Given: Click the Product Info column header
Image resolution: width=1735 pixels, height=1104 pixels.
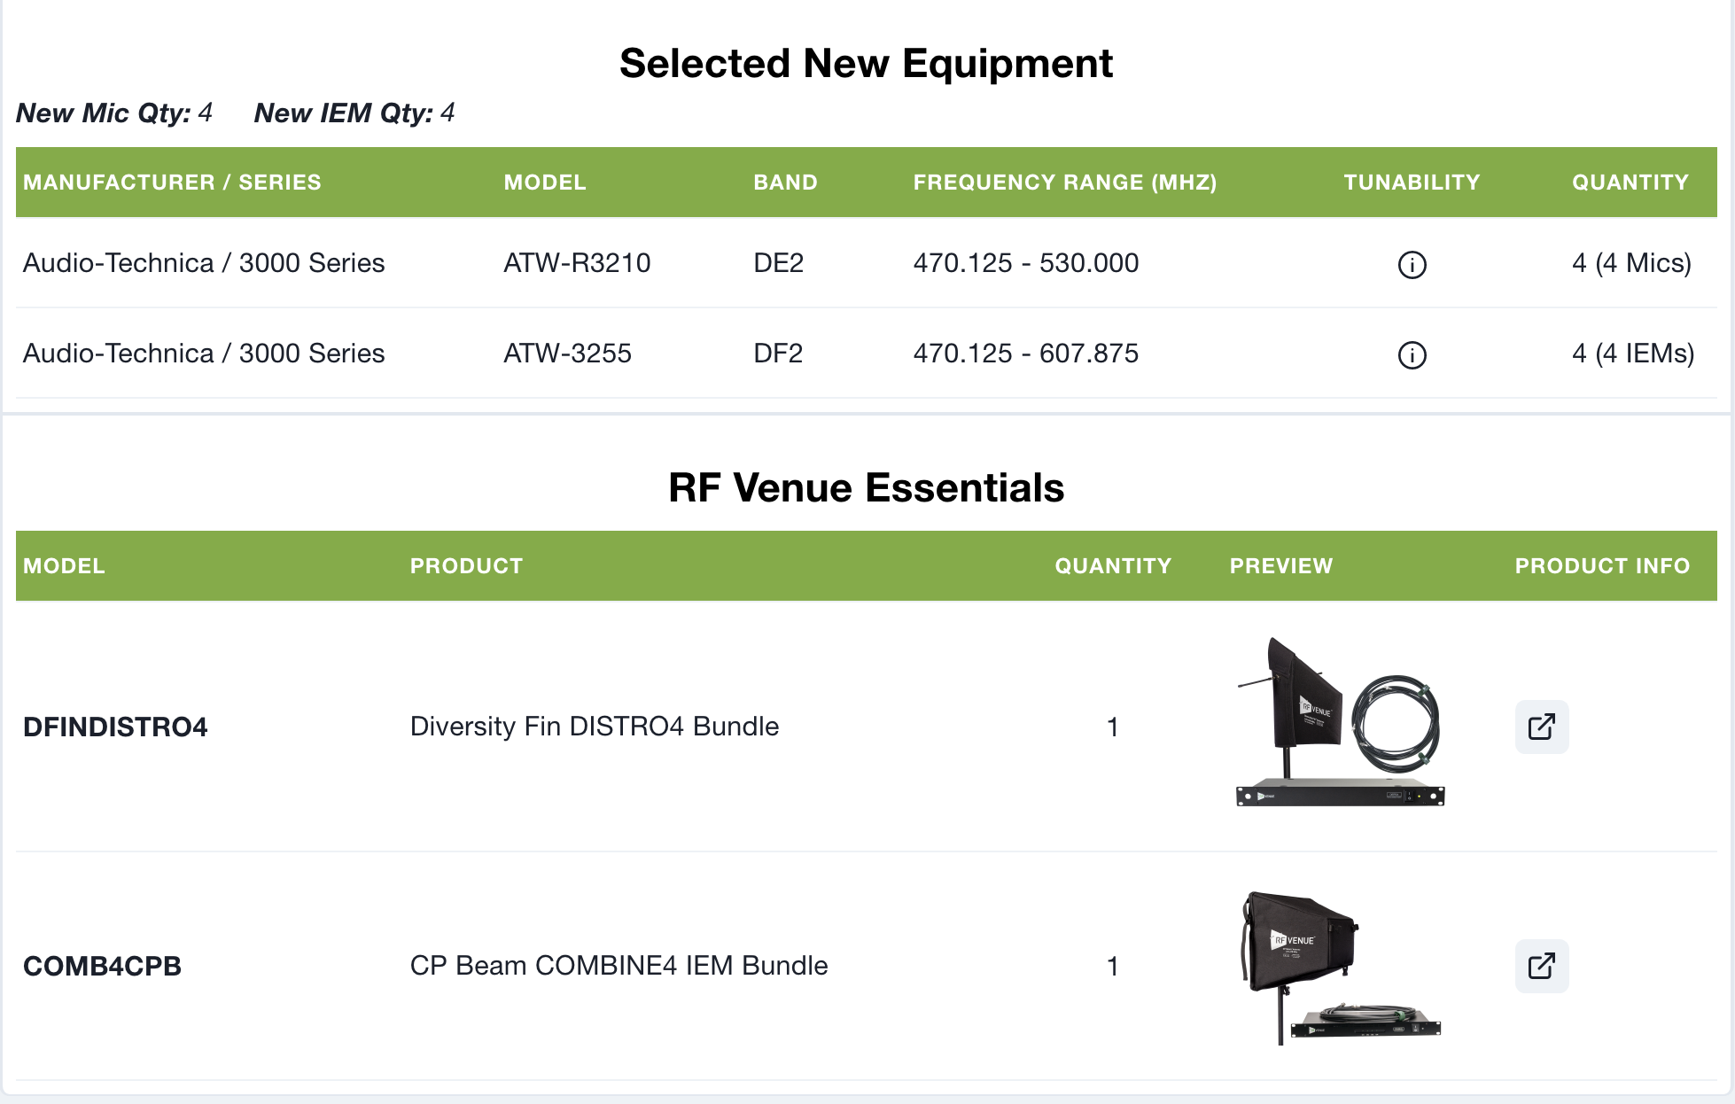Looking at the screenshot, I should [x=1602, y=566].
